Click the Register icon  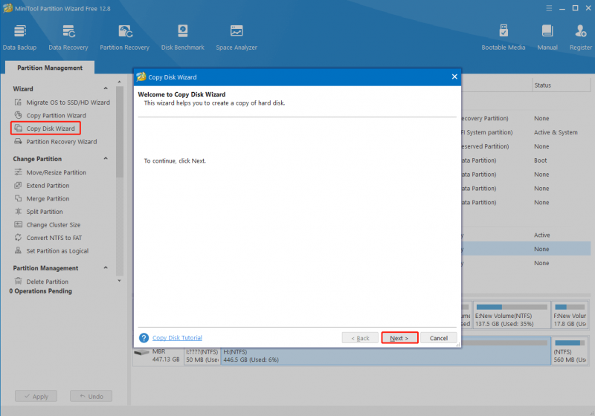pos(581,37)
